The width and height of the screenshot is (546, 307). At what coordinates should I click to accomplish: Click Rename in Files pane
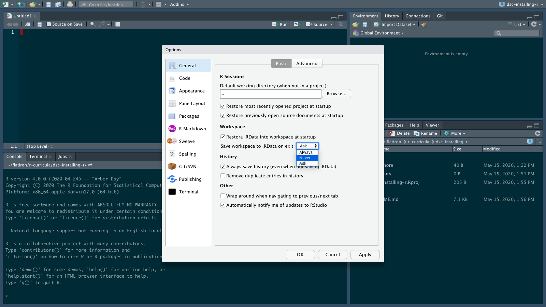tap(426, 133)
